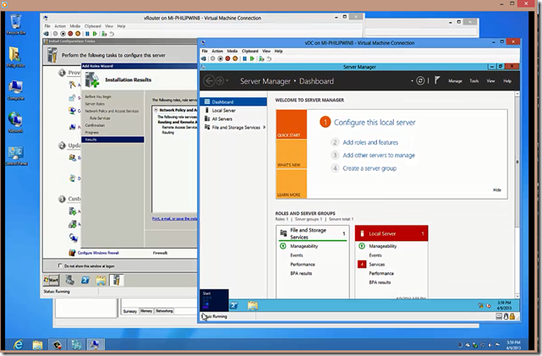Click Server Manager vertical scrollbar
542x356 pixels.
point(517,162)
